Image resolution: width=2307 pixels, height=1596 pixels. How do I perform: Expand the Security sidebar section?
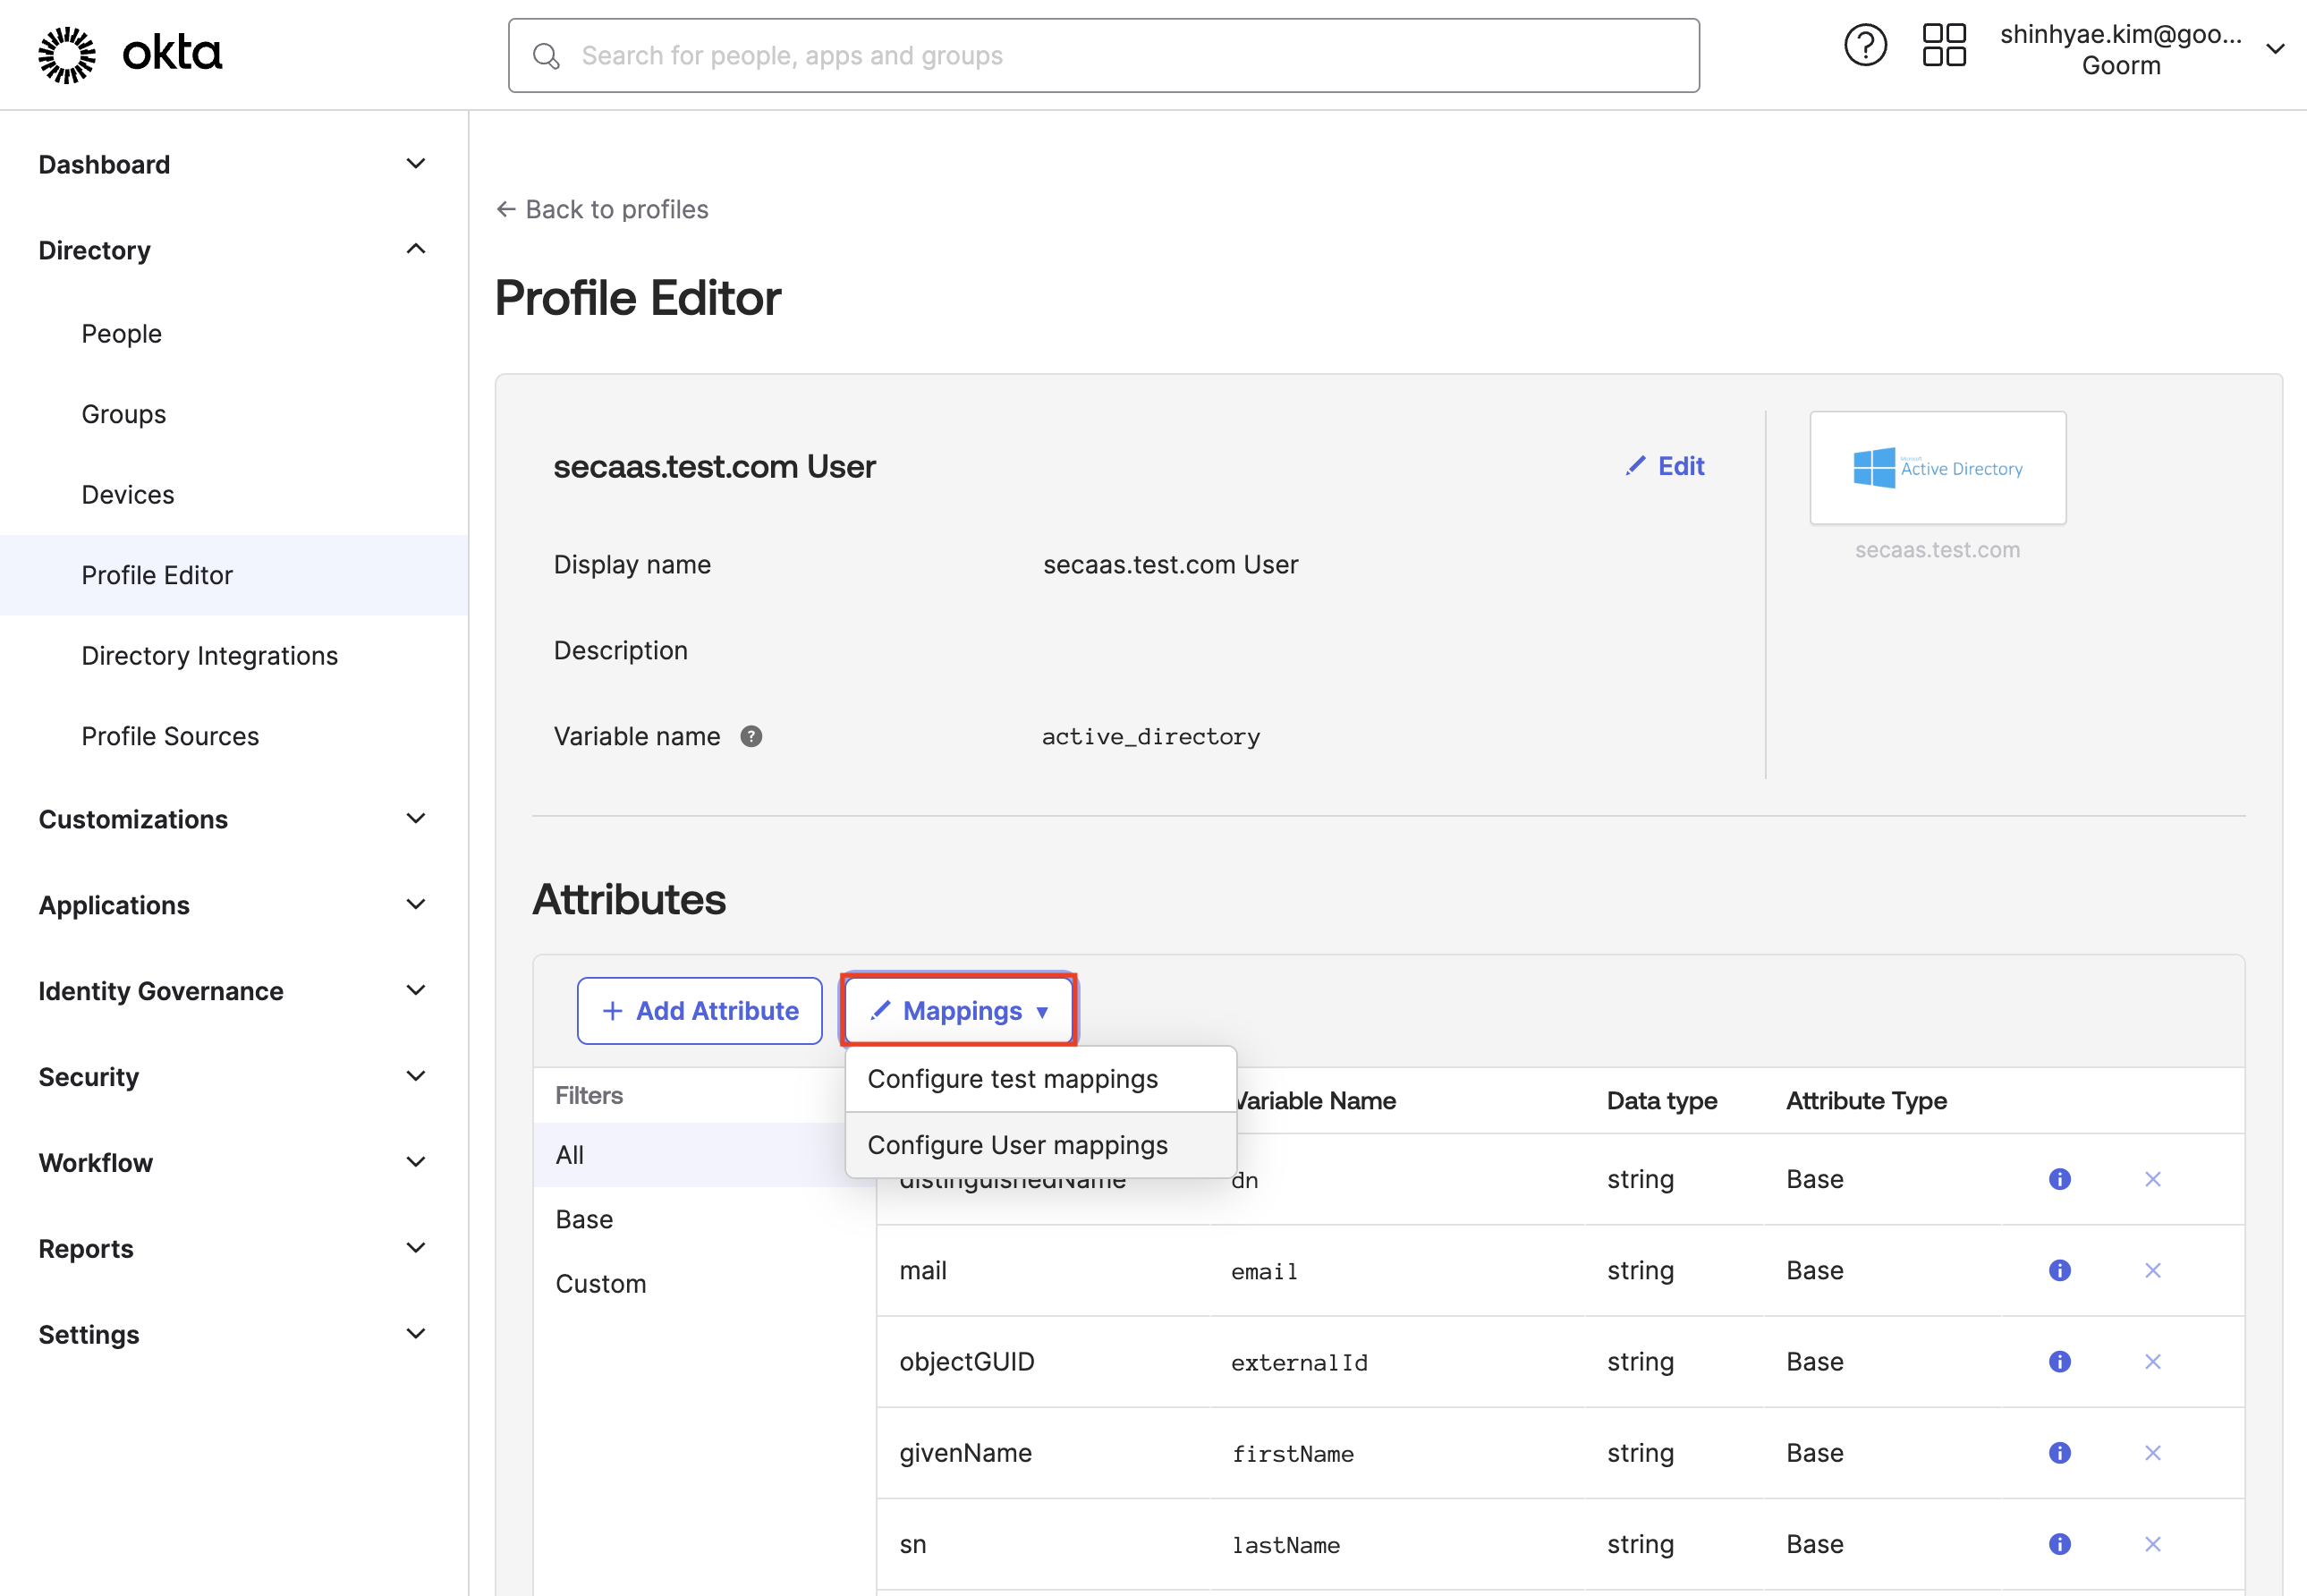pos(415,1077)
